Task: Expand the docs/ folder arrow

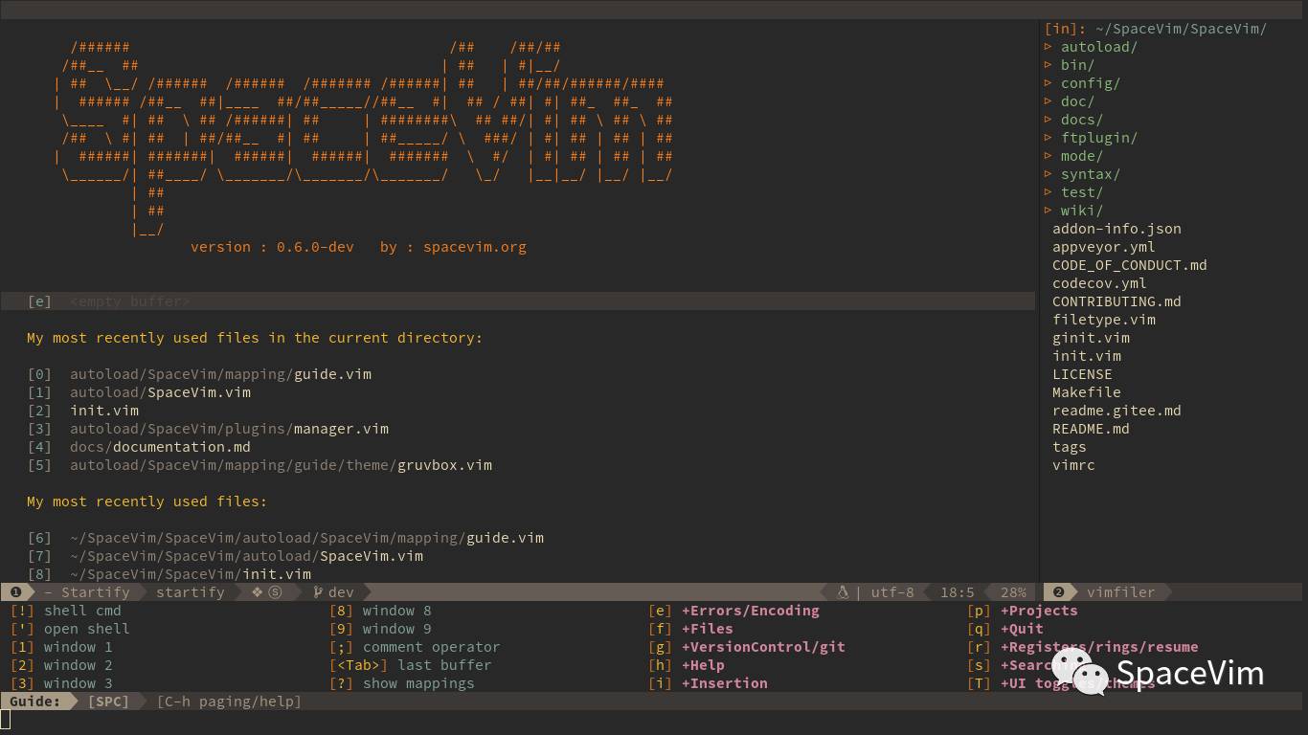Action: (x=1049, y=120)
